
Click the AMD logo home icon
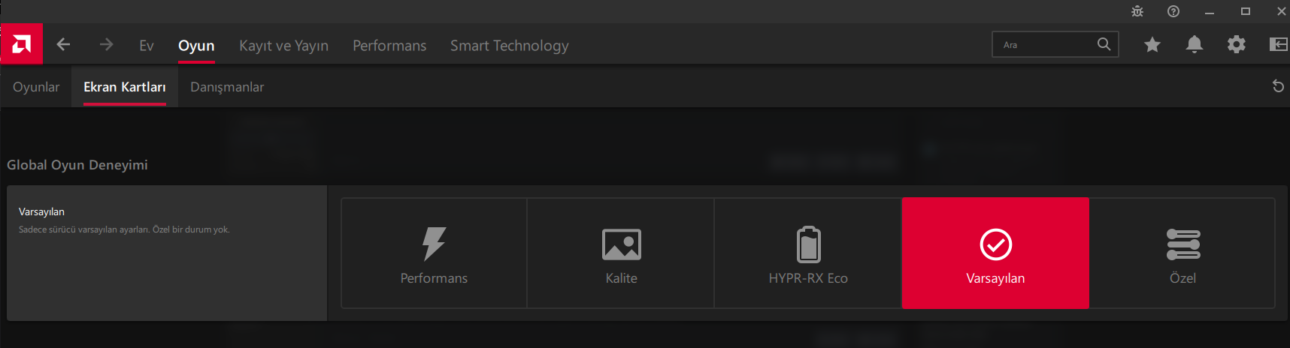(22, 44)
